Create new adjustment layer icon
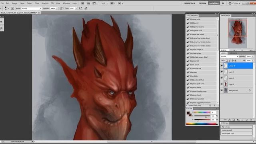Viewport: 256px width, 144px height. click(x=238, y=120)
